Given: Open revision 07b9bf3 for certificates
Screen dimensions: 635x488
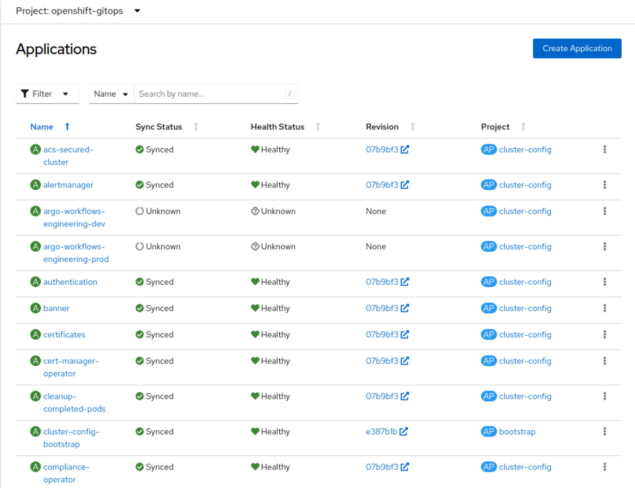Looking at the screenshot, I should click(x=382, y=335).
